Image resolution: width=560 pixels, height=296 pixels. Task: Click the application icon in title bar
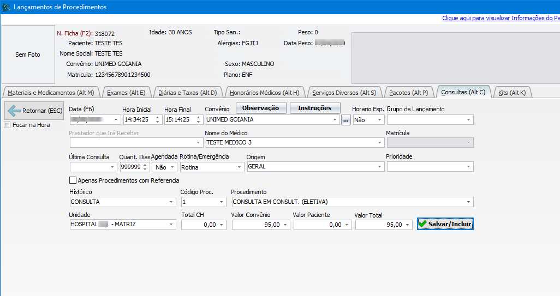click(x=7, y=7)
